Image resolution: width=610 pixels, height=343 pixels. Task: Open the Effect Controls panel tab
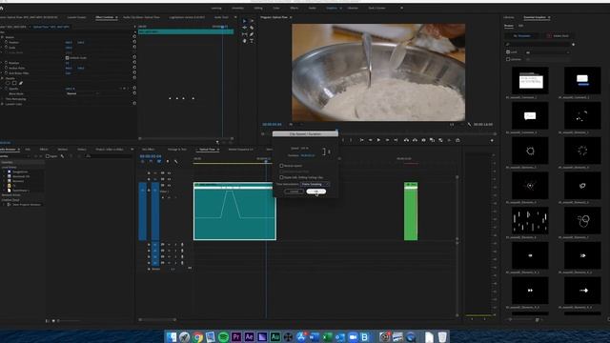104,17
